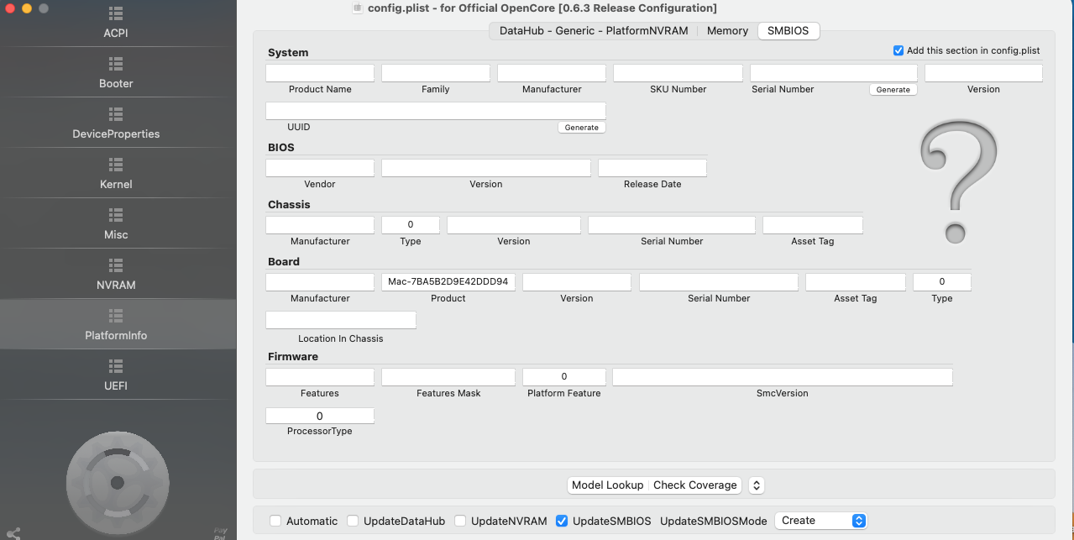Screen dimensions: 1074x540
Task: Click the Chassis Manufacturer field
Action: (320, 225)
